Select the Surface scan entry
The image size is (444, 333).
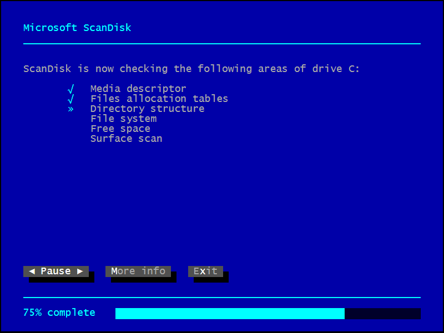[x=127, y=139]
